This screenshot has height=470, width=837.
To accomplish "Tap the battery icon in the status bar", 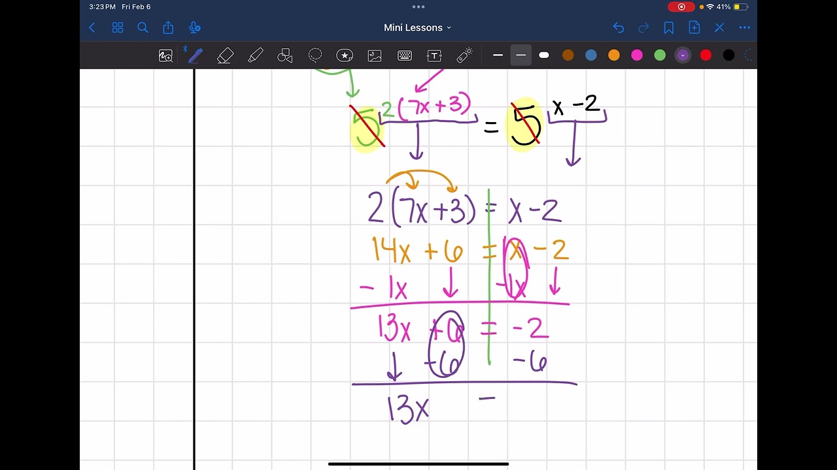I will (741, 7).
